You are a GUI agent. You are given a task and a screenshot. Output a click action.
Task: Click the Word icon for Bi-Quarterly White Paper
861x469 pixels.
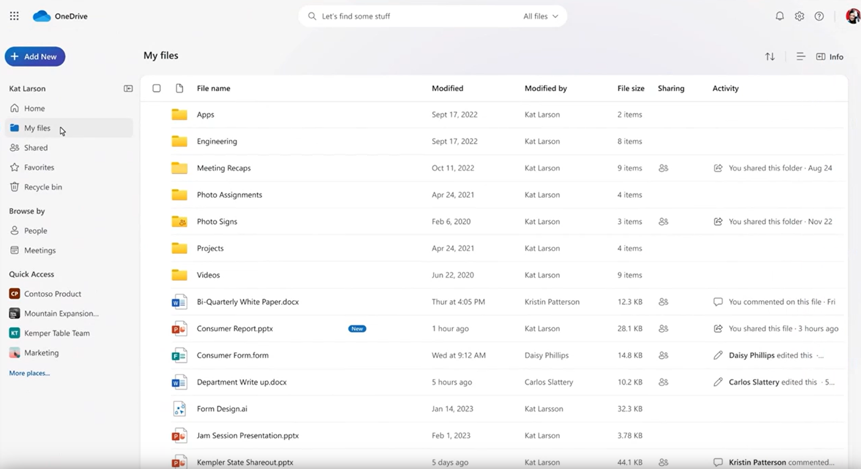point(179,302)
